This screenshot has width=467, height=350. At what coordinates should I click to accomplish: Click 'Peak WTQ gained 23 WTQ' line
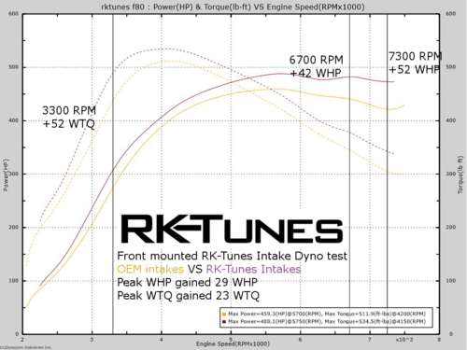[188, 296]
